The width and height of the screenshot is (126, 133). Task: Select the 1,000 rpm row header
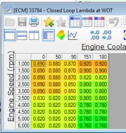[23, 64]
